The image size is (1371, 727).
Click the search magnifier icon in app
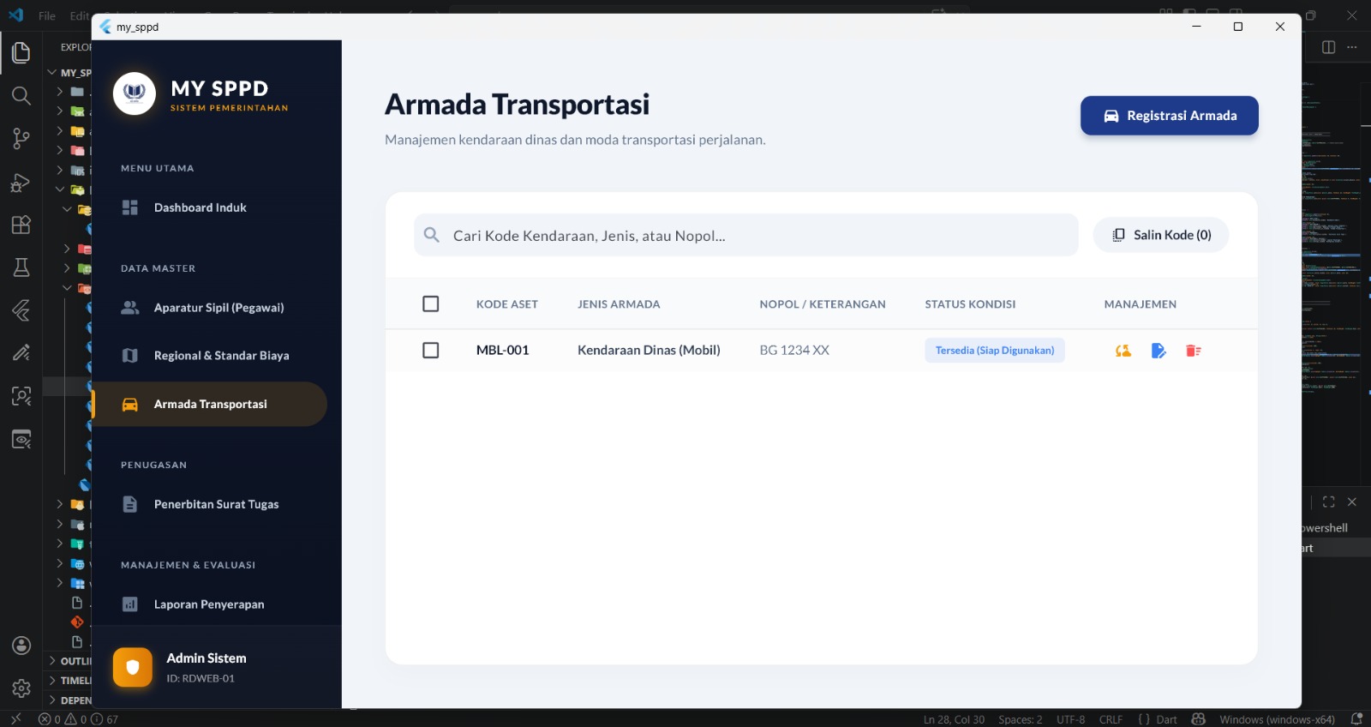(x=432, y=235)
